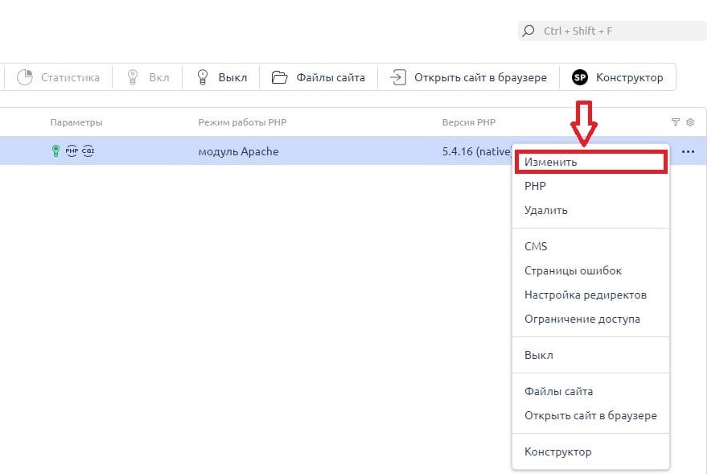Launch the Конструктор SP toolbar button

click(618, 77)
